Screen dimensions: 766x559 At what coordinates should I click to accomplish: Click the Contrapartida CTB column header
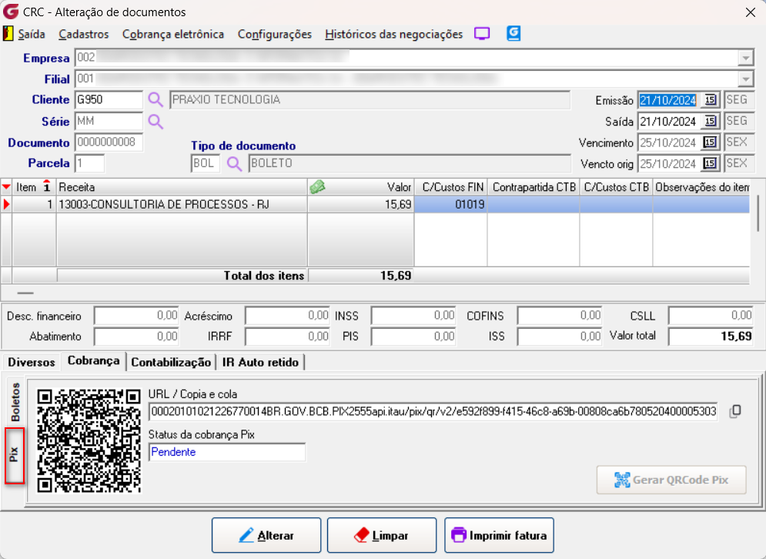click(534, 187)
